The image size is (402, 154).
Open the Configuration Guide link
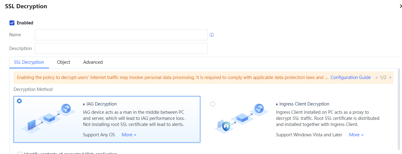tap(350, 77)
